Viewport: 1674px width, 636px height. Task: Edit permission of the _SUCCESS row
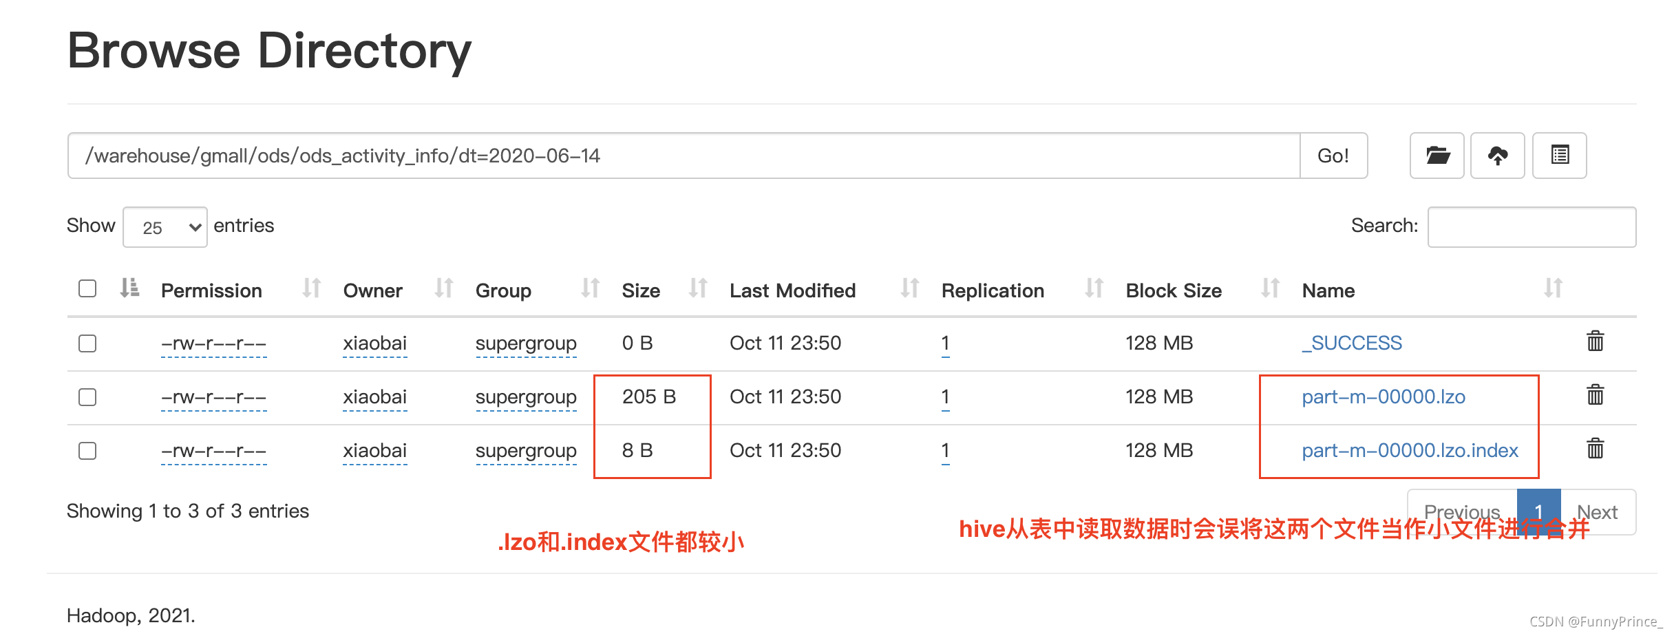(x=213, y=343)
